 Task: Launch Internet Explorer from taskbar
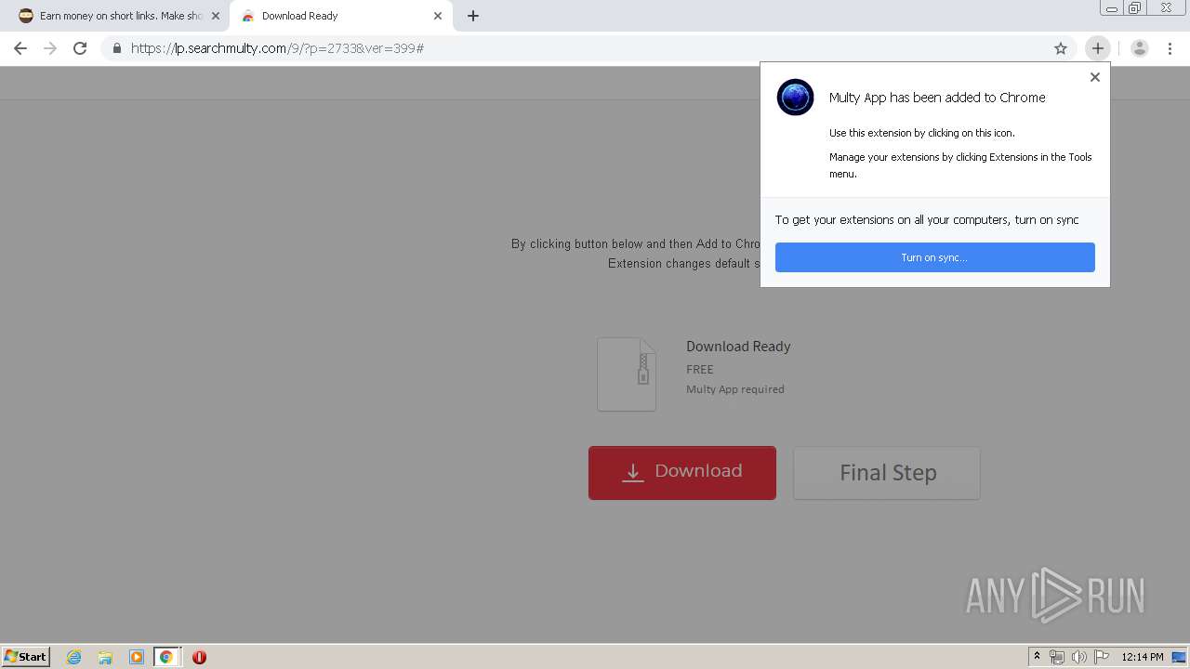[x=74, y=657]
